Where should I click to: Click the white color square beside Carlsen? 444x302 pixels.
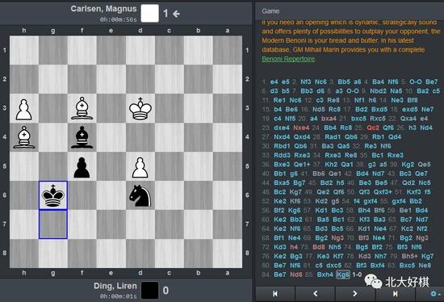coord(150,13)
